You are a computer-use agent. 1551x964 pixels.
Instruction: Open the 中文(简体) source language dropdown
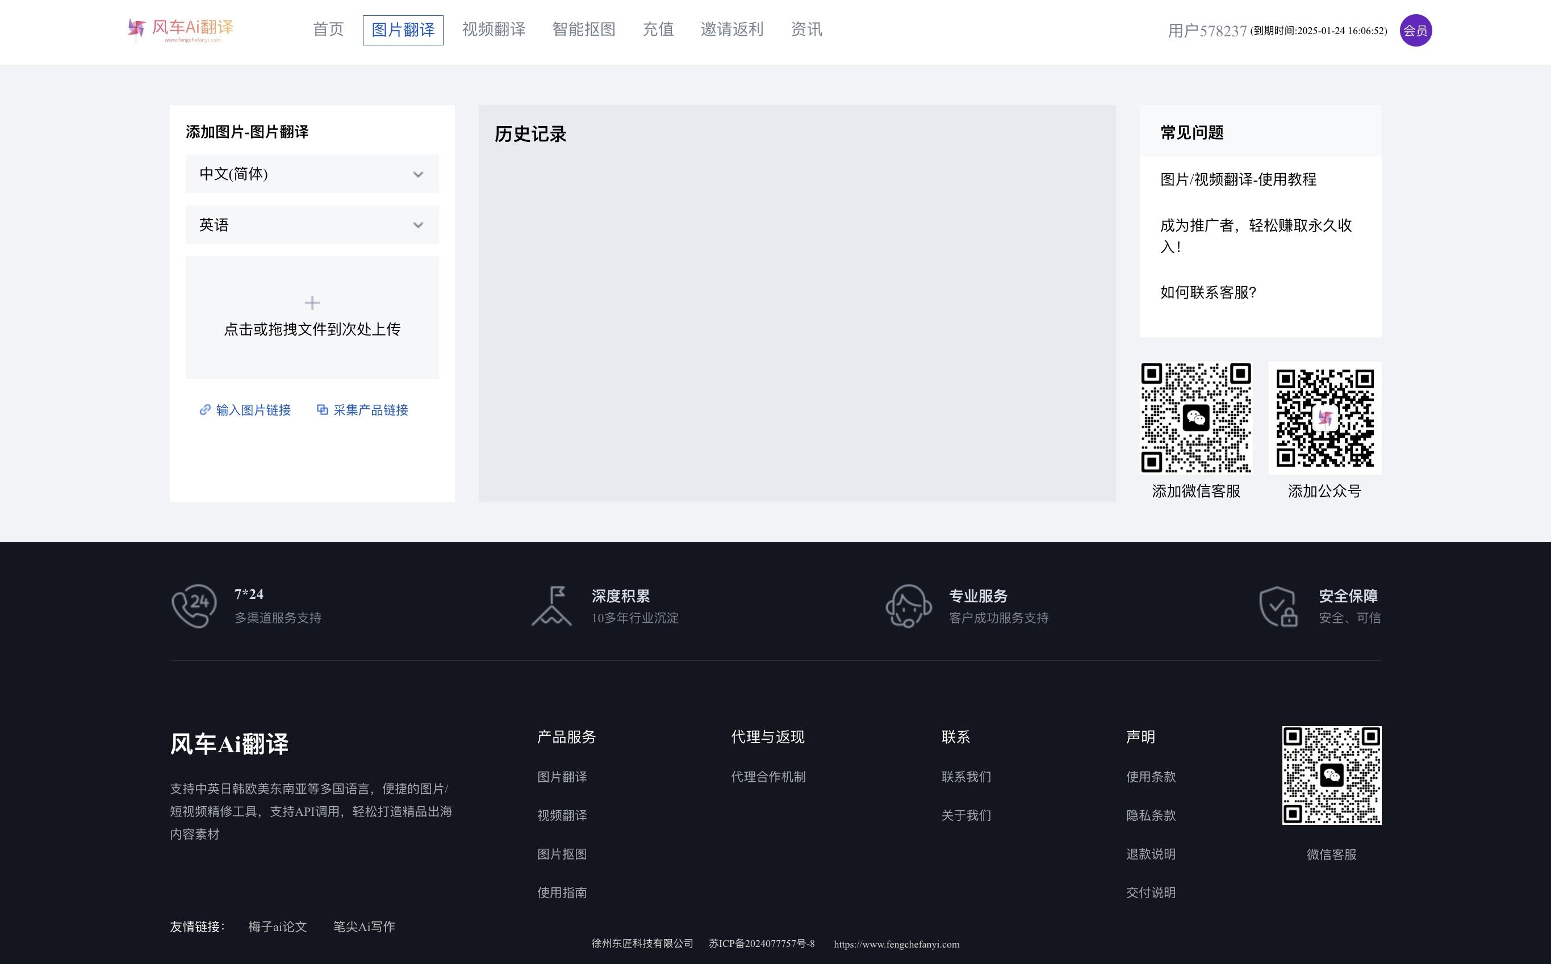[x=312, y=174]
